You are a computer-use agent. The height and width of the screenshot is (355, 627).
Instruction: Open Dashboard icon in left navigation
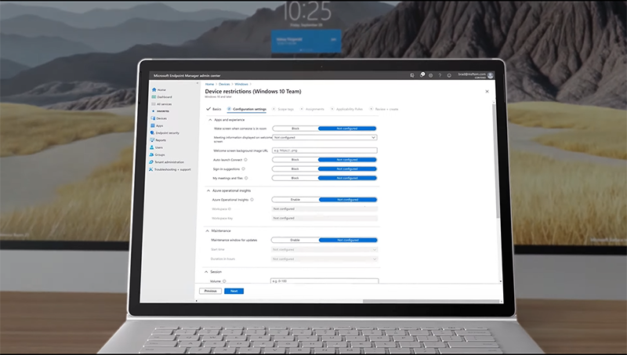154,96
